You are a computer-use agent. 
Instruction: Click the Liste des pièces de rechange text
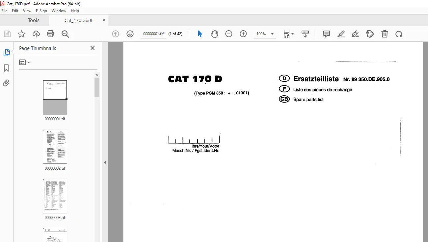point(323,89)
